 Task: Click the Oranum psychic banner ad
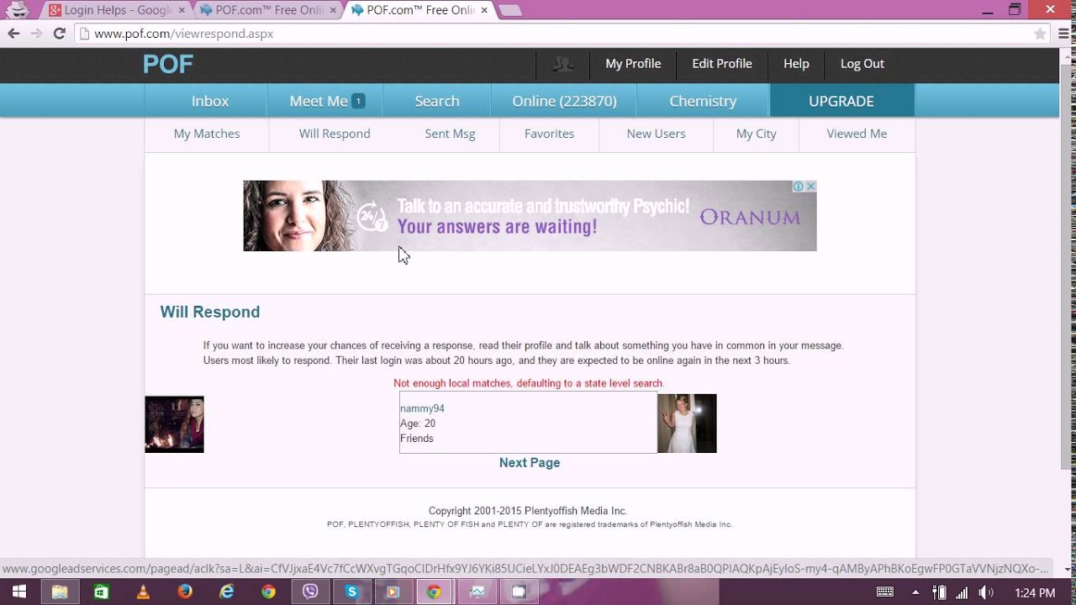pos(530,216)
